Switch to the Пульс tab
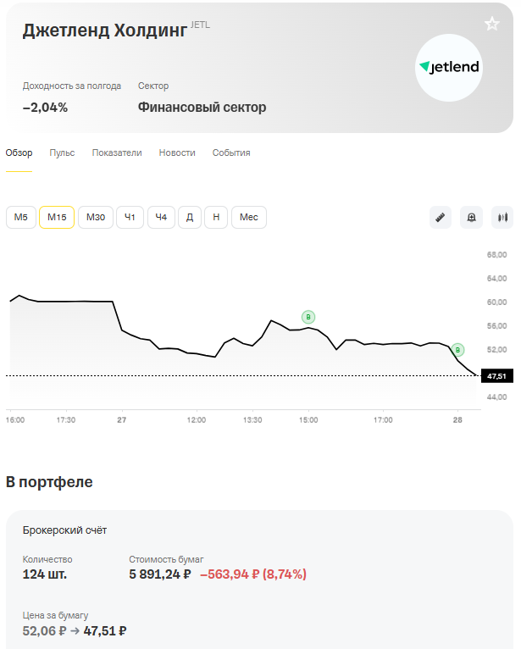Viewport: 521px width, 649px height. [62, 153]
